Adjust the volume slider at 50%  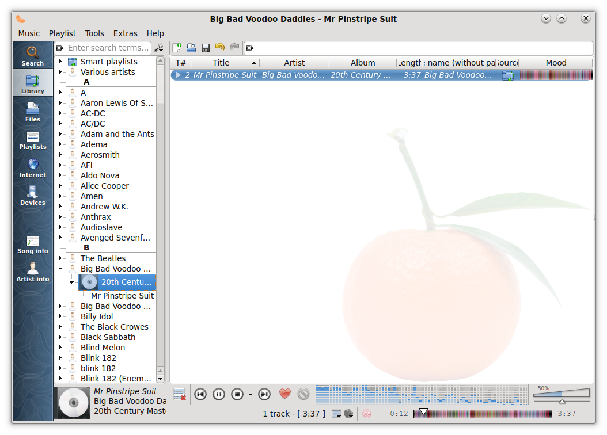(562, 394)
